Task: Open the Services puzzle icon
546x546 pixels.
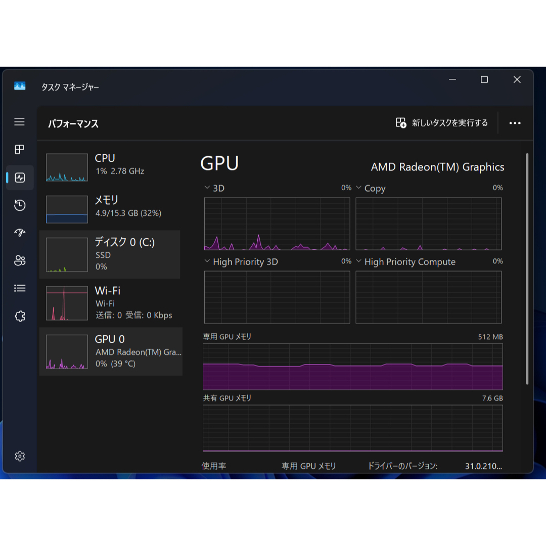Action: [20, 316]
